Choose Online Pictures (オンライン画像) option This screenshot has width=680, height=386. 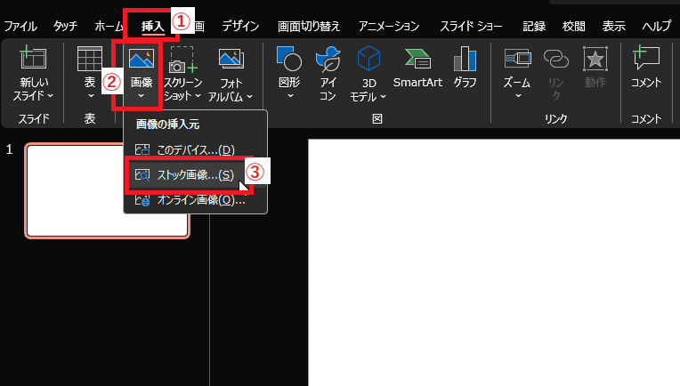point(195,200)
